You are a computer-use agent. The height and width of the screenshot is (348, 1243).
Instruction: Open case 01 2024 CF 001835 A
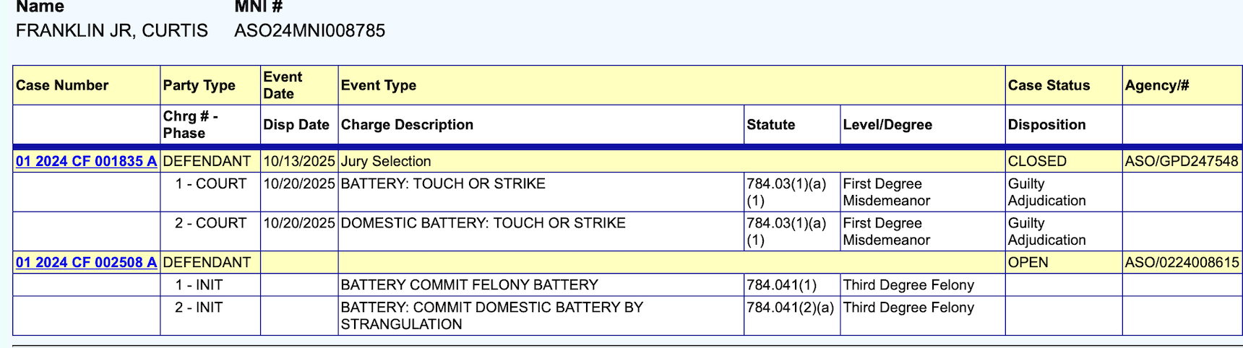86,161
